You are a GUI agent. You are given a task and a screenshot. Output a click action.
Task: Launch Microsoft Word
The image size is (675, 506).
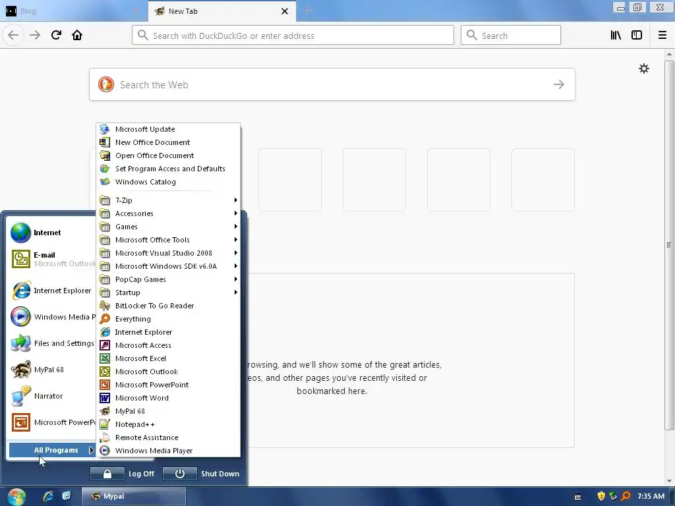[x=168, y=398]
